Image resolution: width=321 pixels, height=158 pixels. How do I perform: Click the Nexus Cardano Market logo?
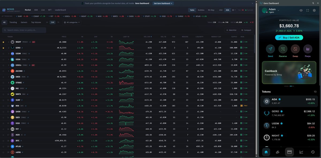click(x=12, y=10)
